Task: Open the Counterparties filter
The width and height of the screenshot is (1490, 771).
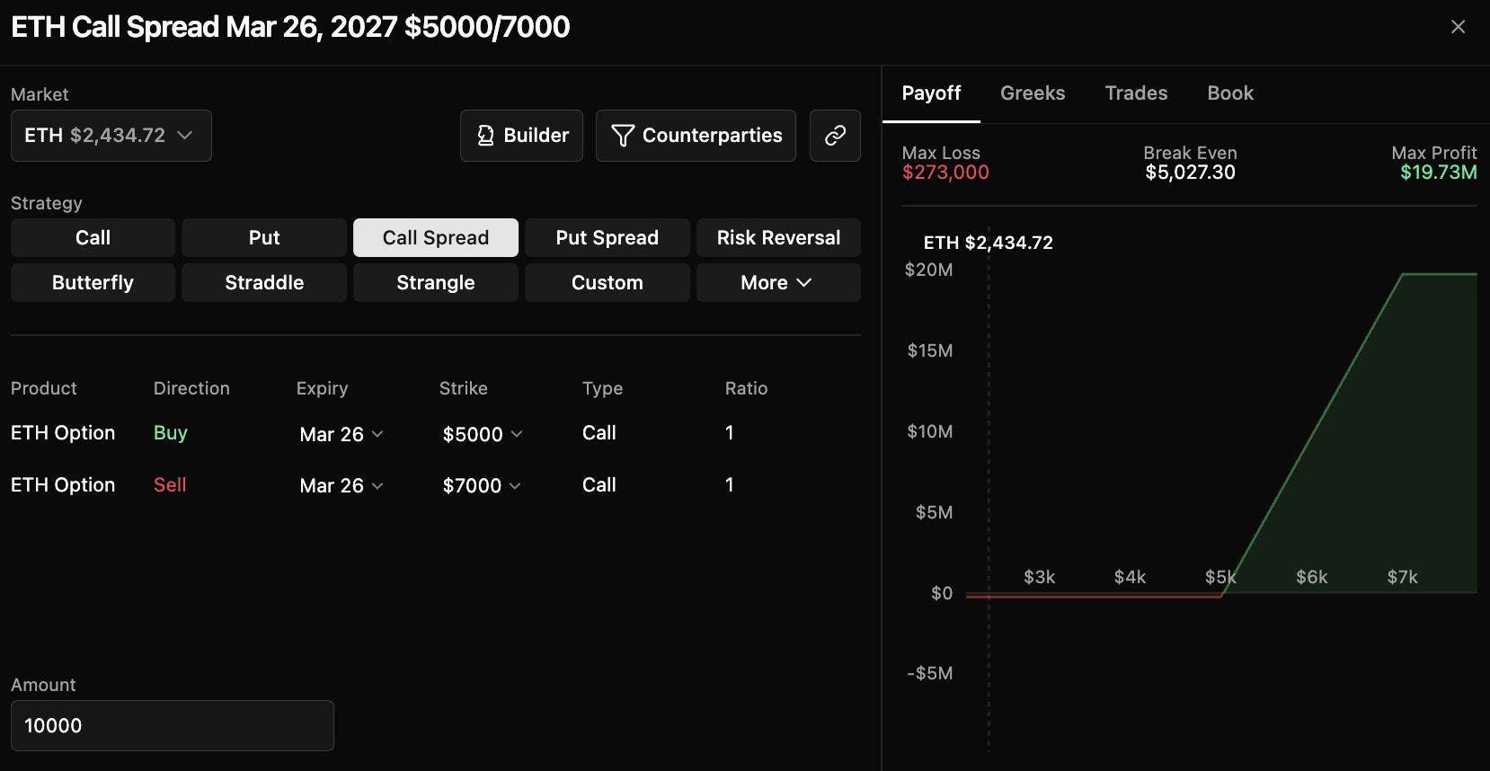Action: click(x=696, y=136)
